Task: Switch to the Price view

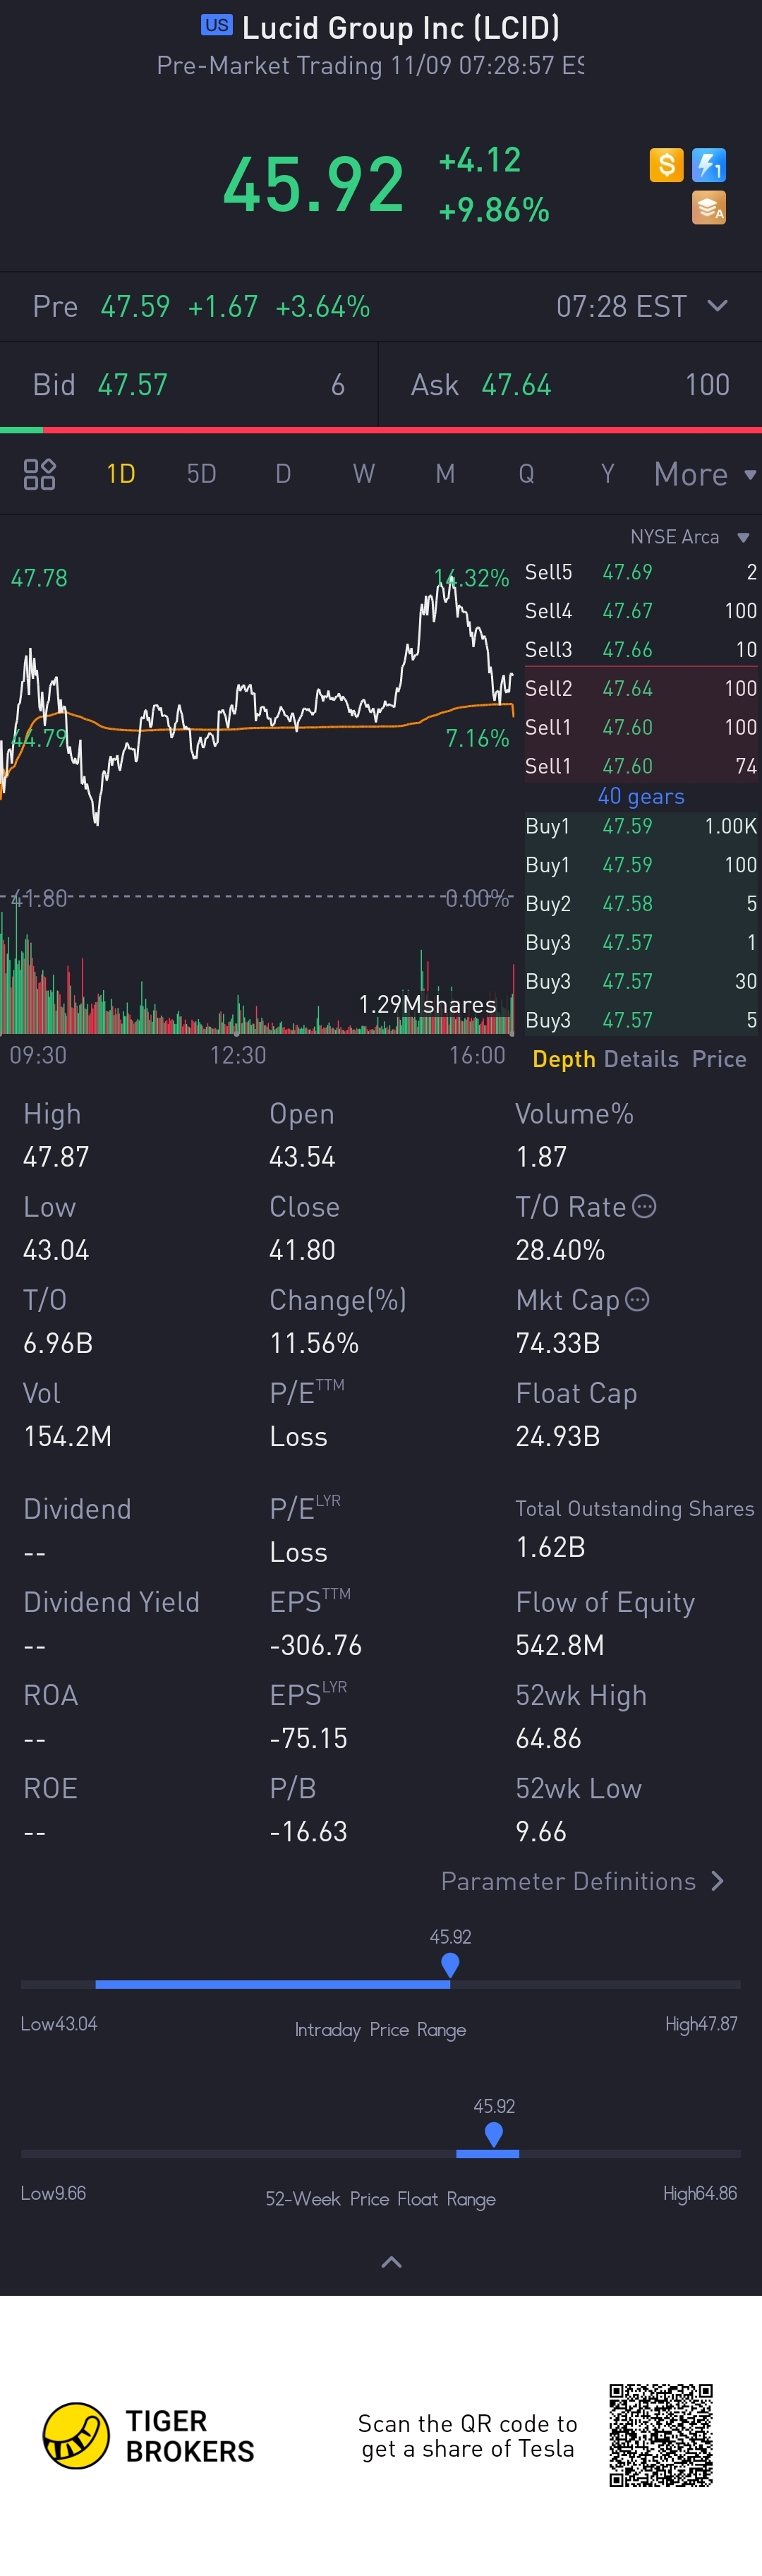Action: (x=719, y=1059)
